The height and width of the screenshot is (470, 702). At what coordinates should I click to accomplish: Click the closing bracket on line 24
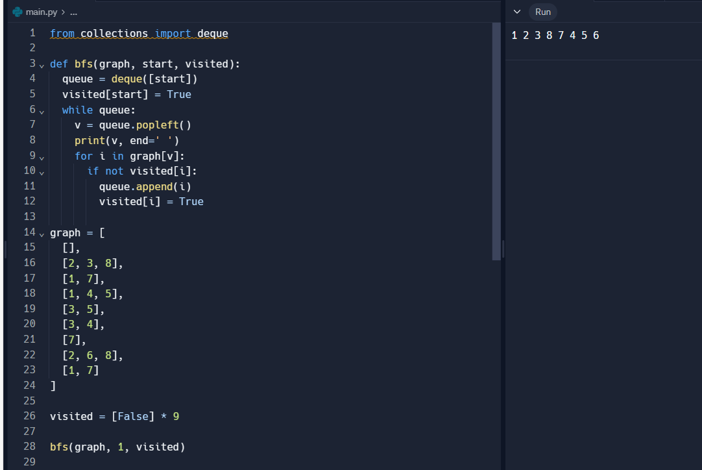tap(53, 386)
